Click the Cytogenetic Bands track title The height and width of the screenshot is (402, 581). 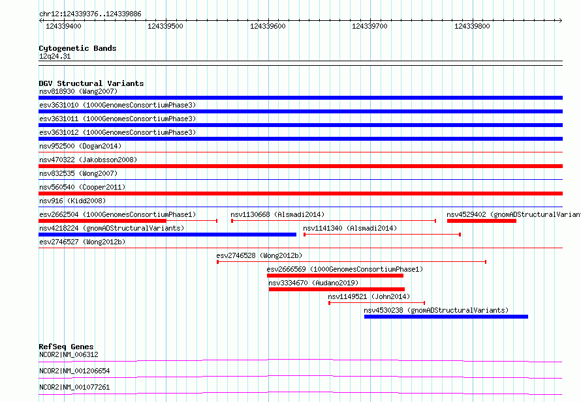[78, 48]
